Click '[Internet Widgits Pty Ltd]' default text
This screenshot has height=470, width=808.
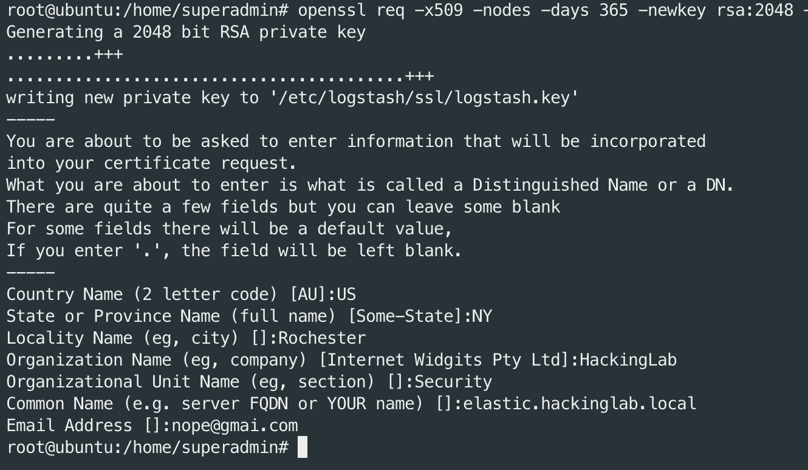pos(443,360)
